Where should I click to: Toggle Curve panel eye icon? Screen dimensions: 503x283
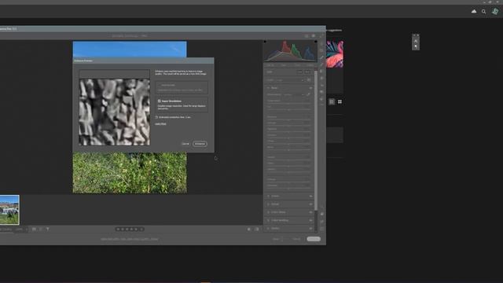pos(310,196)
